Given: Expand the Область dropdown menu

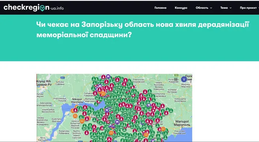Looking at the screenshot, I should 204,8.
